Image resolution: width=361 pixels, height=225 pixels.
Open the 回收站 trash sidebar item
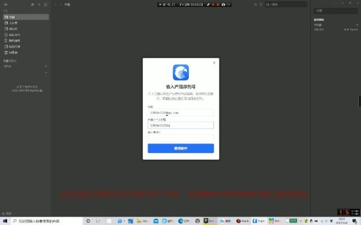[x=26, y=52]
